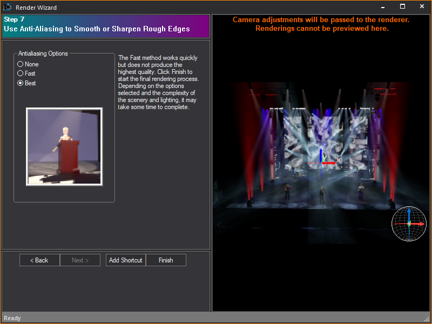Screen dimensions: 432x324
Task: Click the center of the navigation sphere
Action: (409, 224)
